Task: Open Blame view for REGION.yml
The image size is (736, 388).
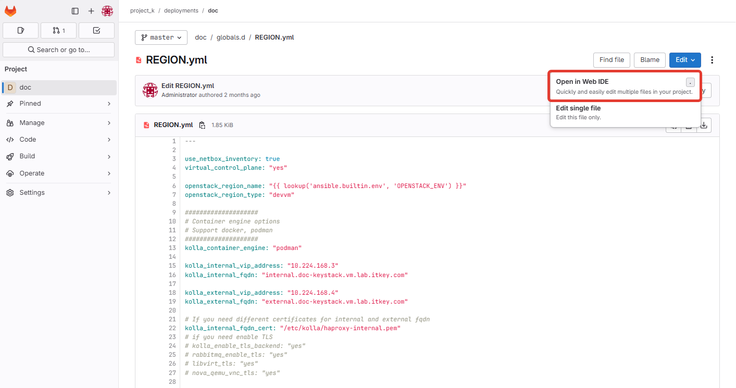Action: 650,60
